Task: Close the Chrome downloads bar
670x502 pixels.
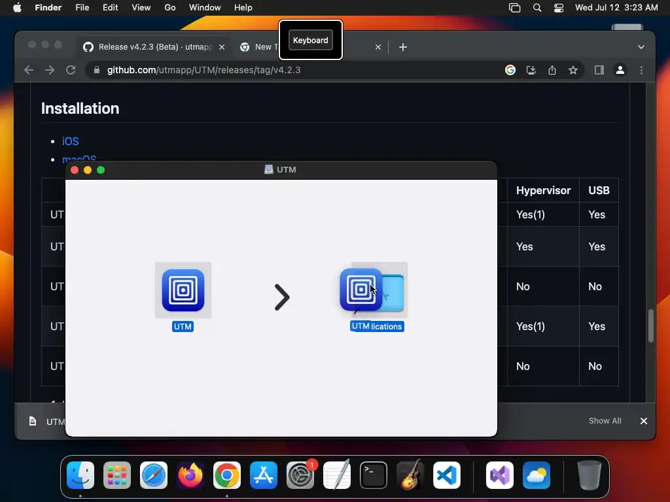Action: pyautogui.click(x=644, y=421)
